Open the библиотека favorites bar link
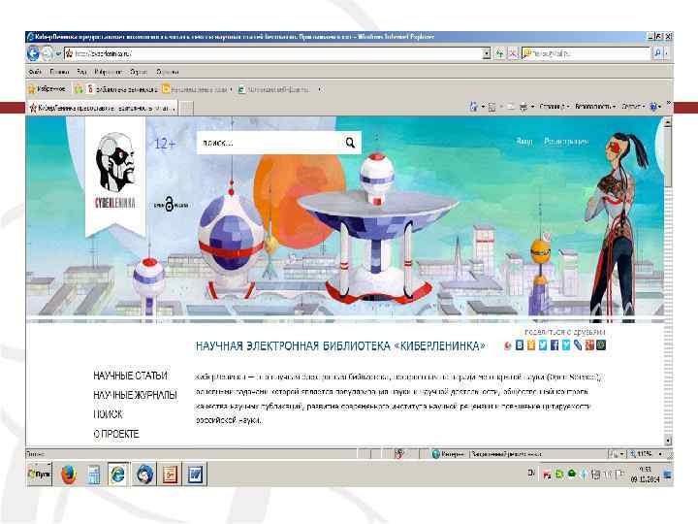The image size is (698, 524). click(x=122, y=89)
